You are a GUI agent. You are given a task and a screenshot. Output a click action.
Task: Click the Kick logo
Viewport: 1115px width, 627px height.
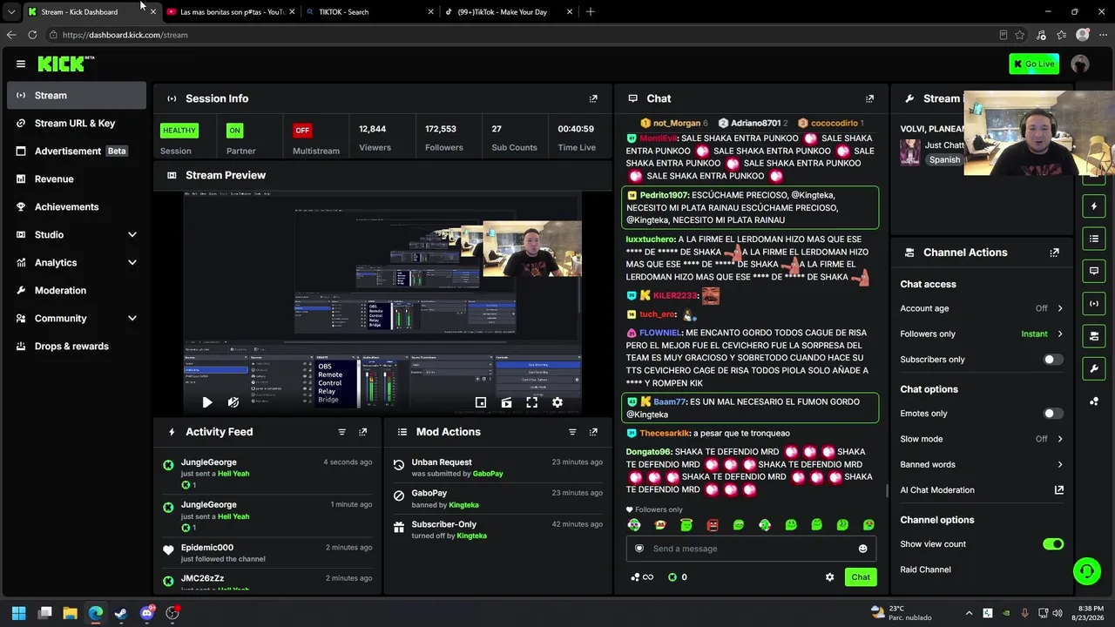[x=65, y=64]
